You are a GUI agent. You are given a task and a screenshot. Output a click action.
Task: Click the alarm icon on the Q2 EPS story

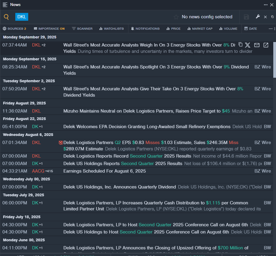pyautogui.click(x=61, y=143)
